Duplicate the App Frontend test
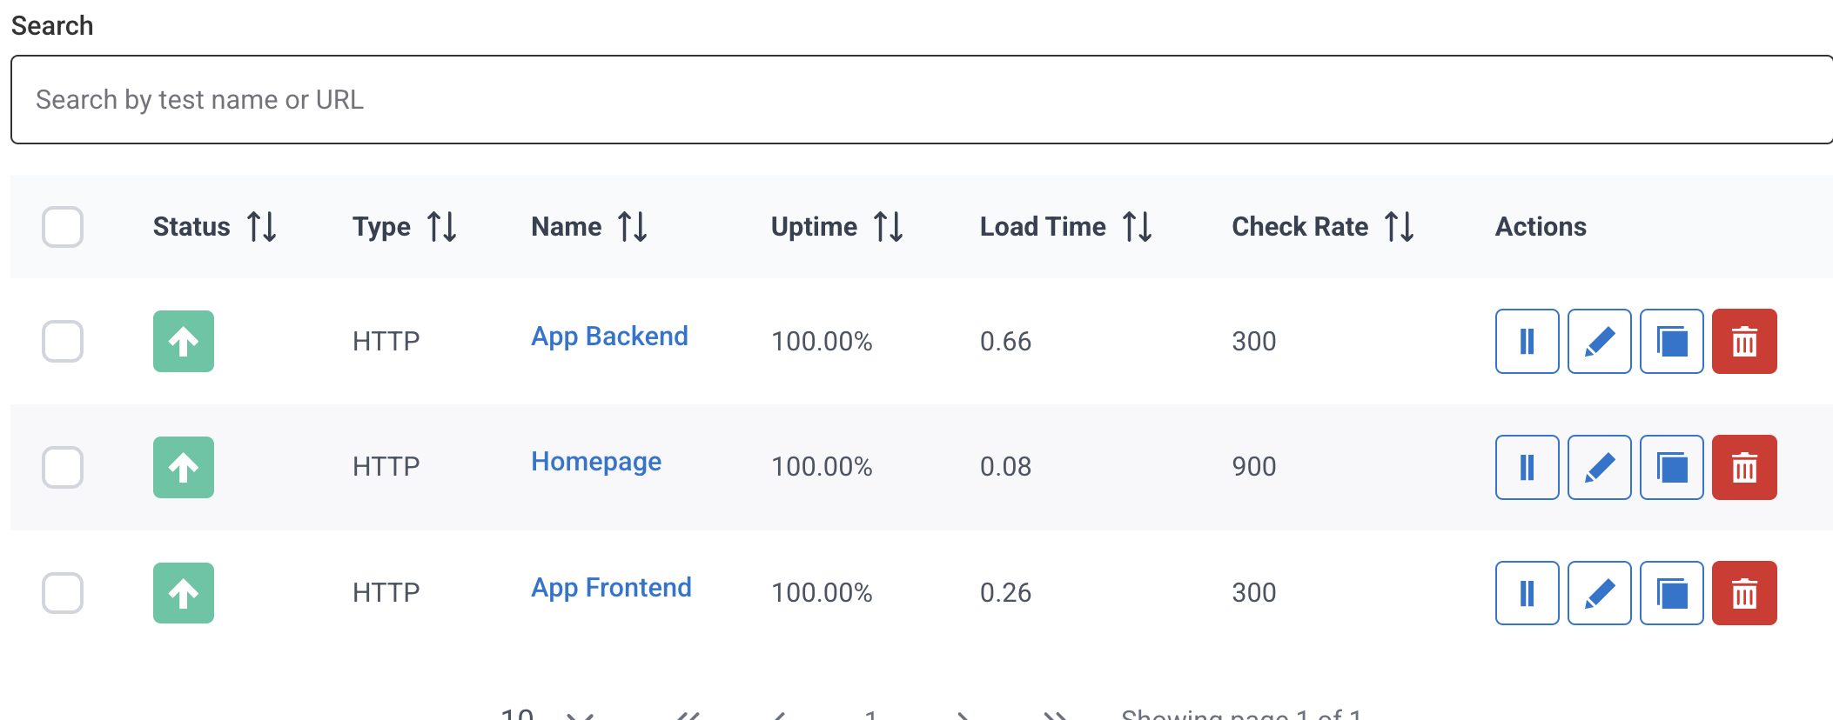This screenshot has width=1833, height=720. point(1671,593)
